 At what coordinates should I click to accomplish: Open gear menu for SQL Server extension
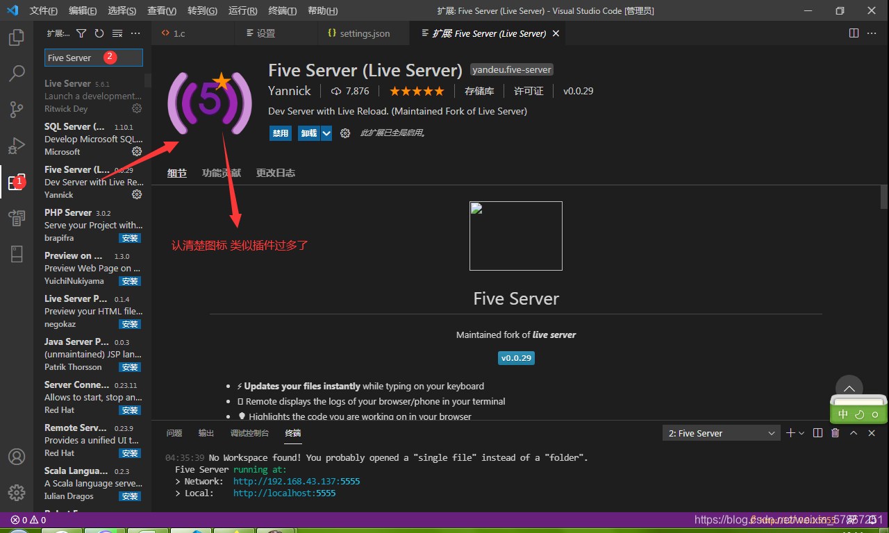(137, 151)
